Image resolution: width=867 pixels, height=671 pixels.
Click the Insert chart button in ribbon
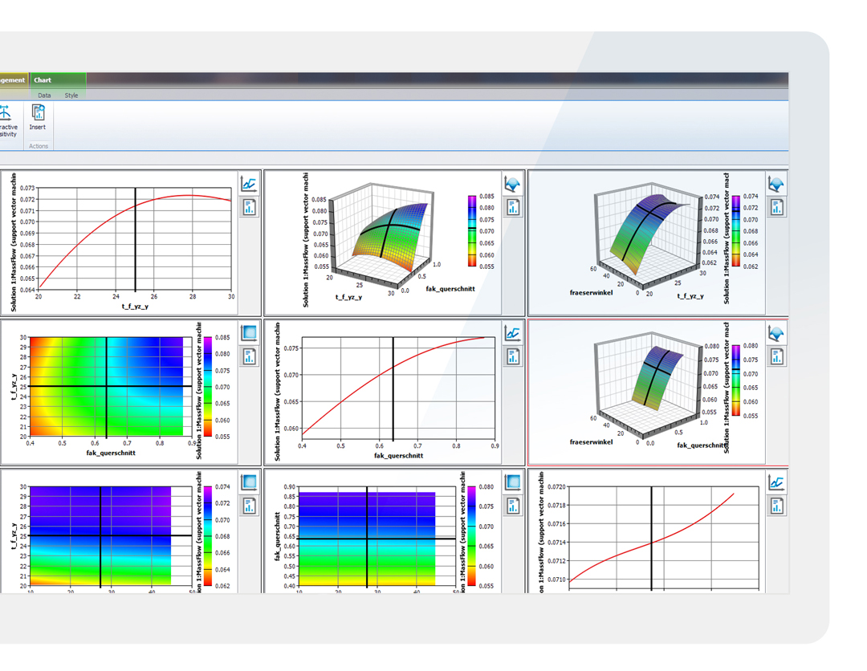(38, 116)
